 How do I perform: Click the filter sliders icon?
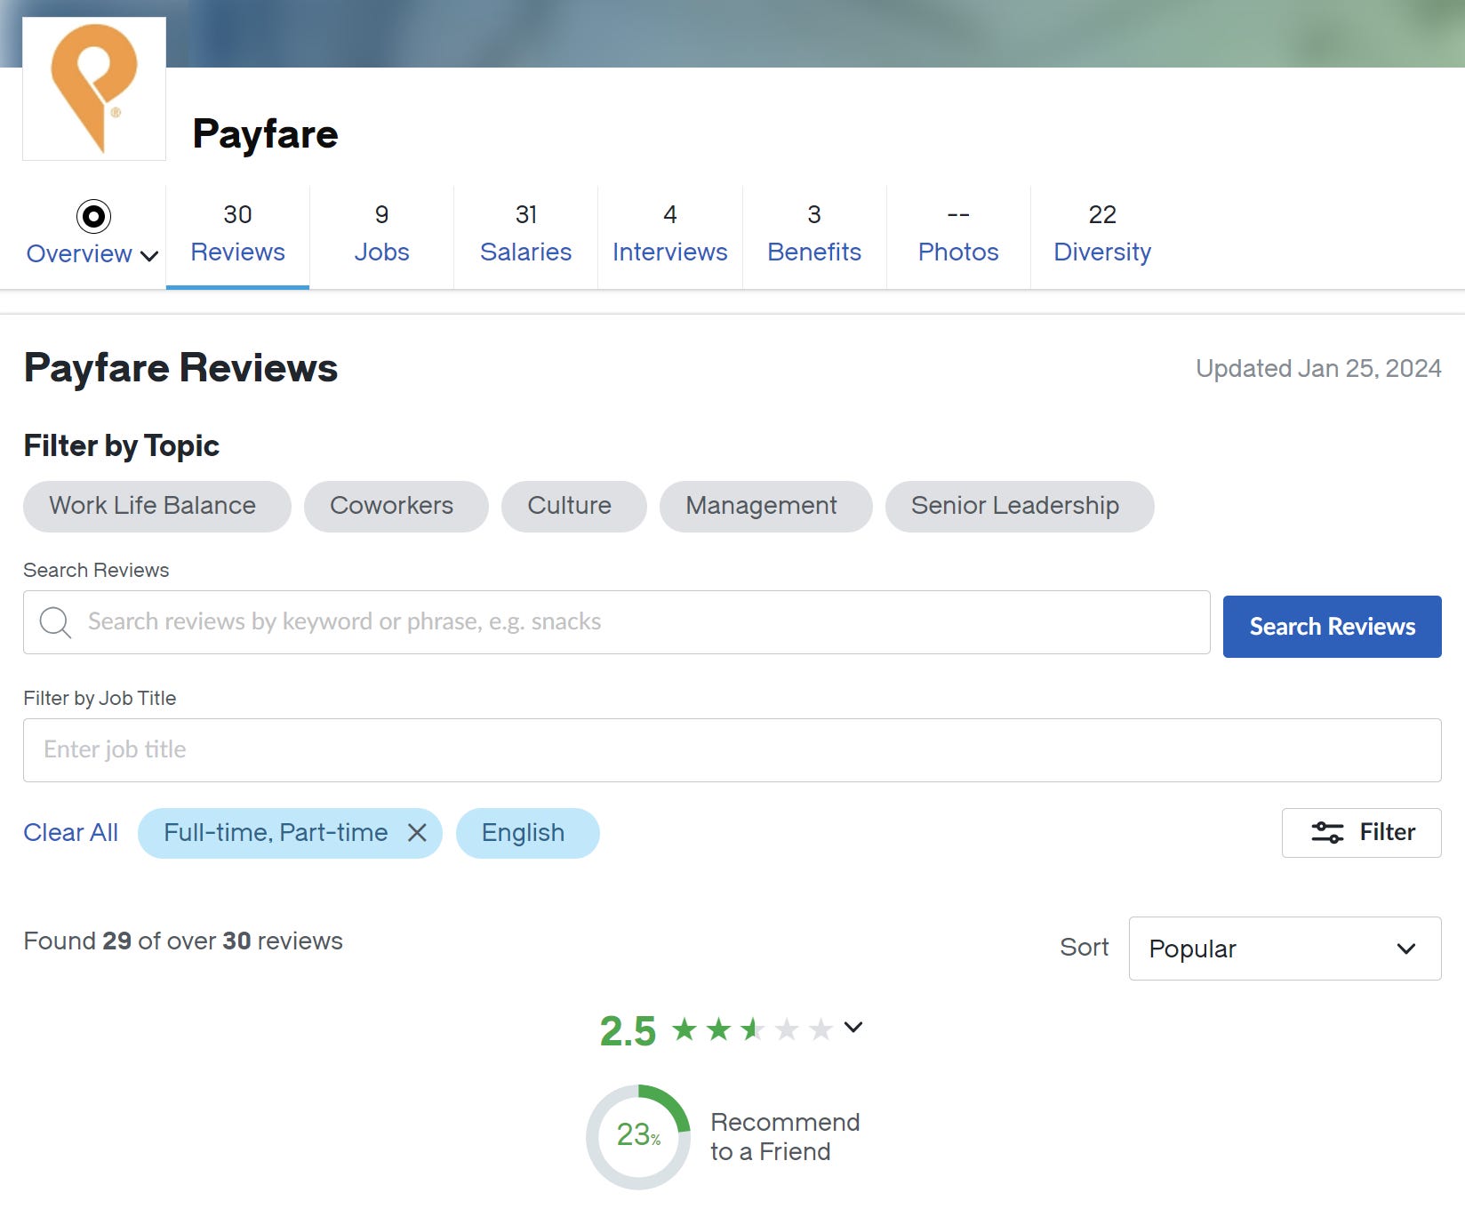click(1327, 833)
